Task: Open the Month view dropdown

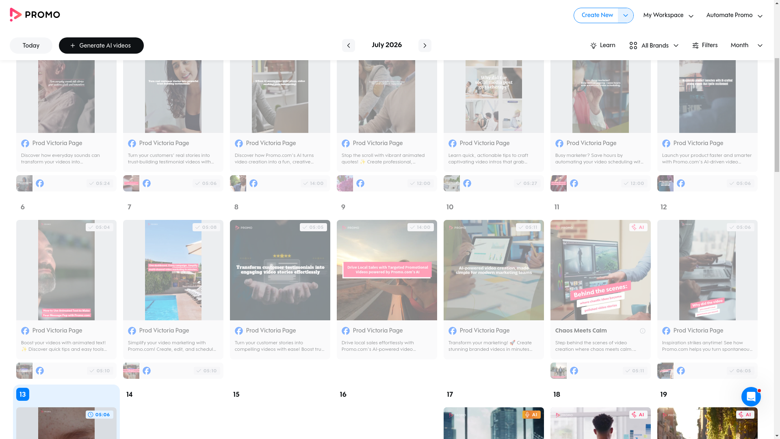Action: click(746, 46)
